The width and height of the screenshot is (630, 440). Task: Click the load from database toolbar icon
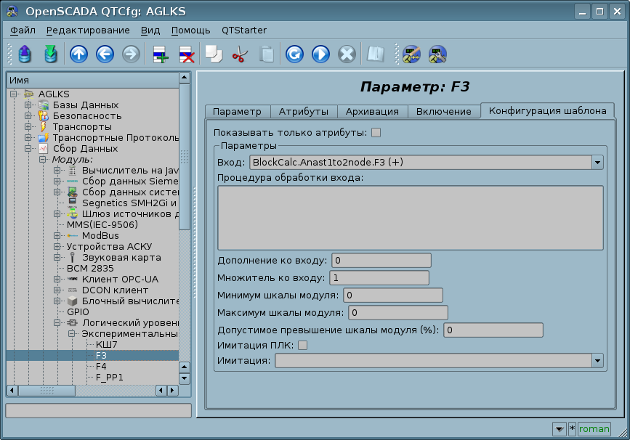tap(25, 54)
